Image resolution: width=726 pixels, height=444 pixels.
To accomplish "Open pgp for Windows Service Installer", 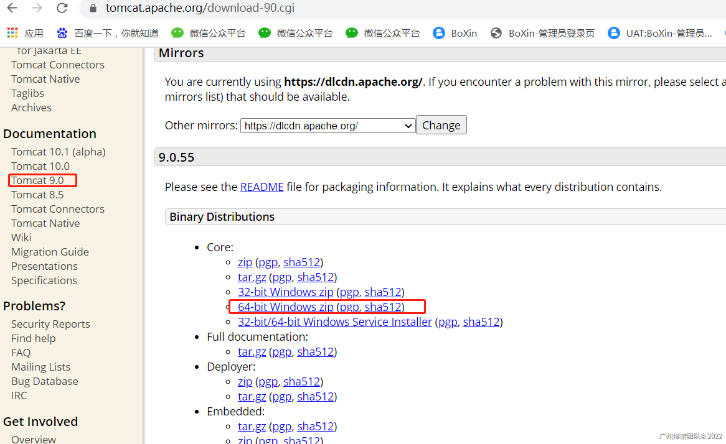I will 448,322.
